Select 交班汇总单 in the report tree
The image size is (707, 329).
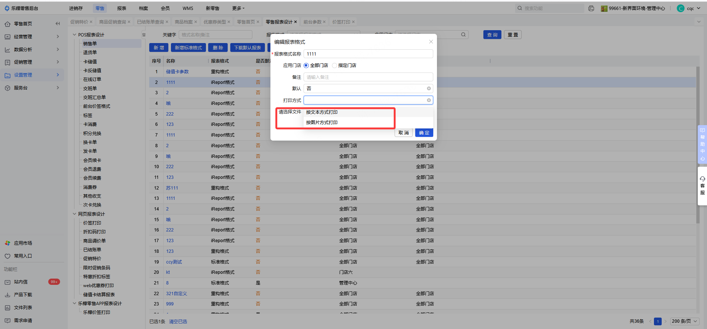click(94, 98)
